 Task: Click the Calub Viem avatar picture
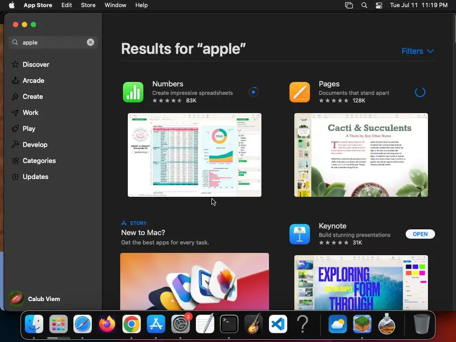click(16, 299)
